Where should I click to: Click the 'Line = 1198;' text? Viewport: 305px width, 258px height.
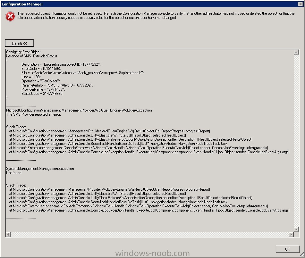coord(31,77)
